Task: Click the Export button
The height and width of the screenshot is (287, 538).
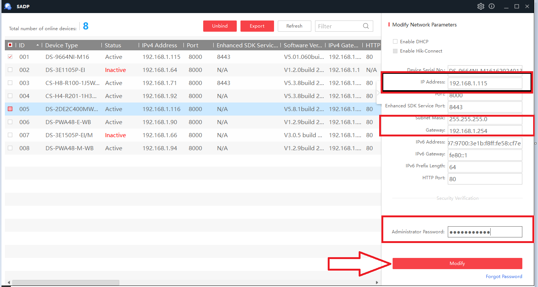Action: click(257, 26)
